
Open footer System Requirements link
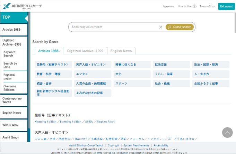tap(136, 145)
